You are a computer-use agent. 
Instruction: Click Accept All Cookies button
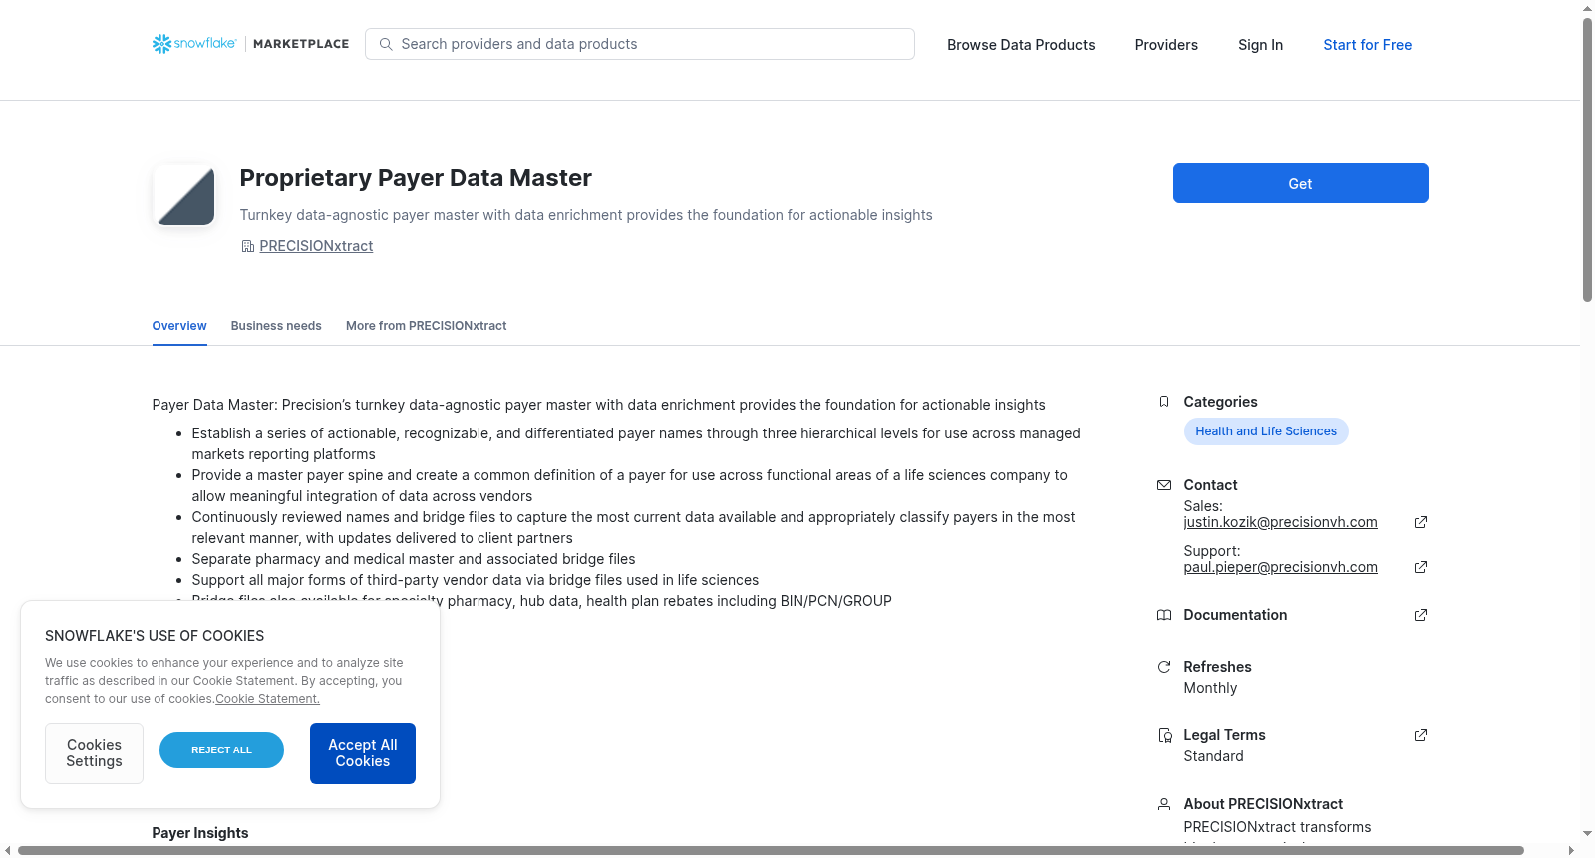click(x=363, y=753)
